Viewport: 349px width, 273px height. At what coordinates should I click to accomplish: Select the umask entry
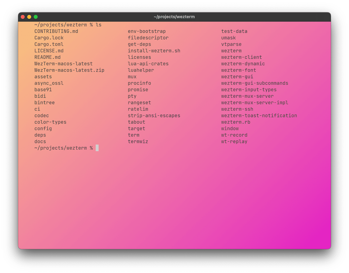pos(228,38)
